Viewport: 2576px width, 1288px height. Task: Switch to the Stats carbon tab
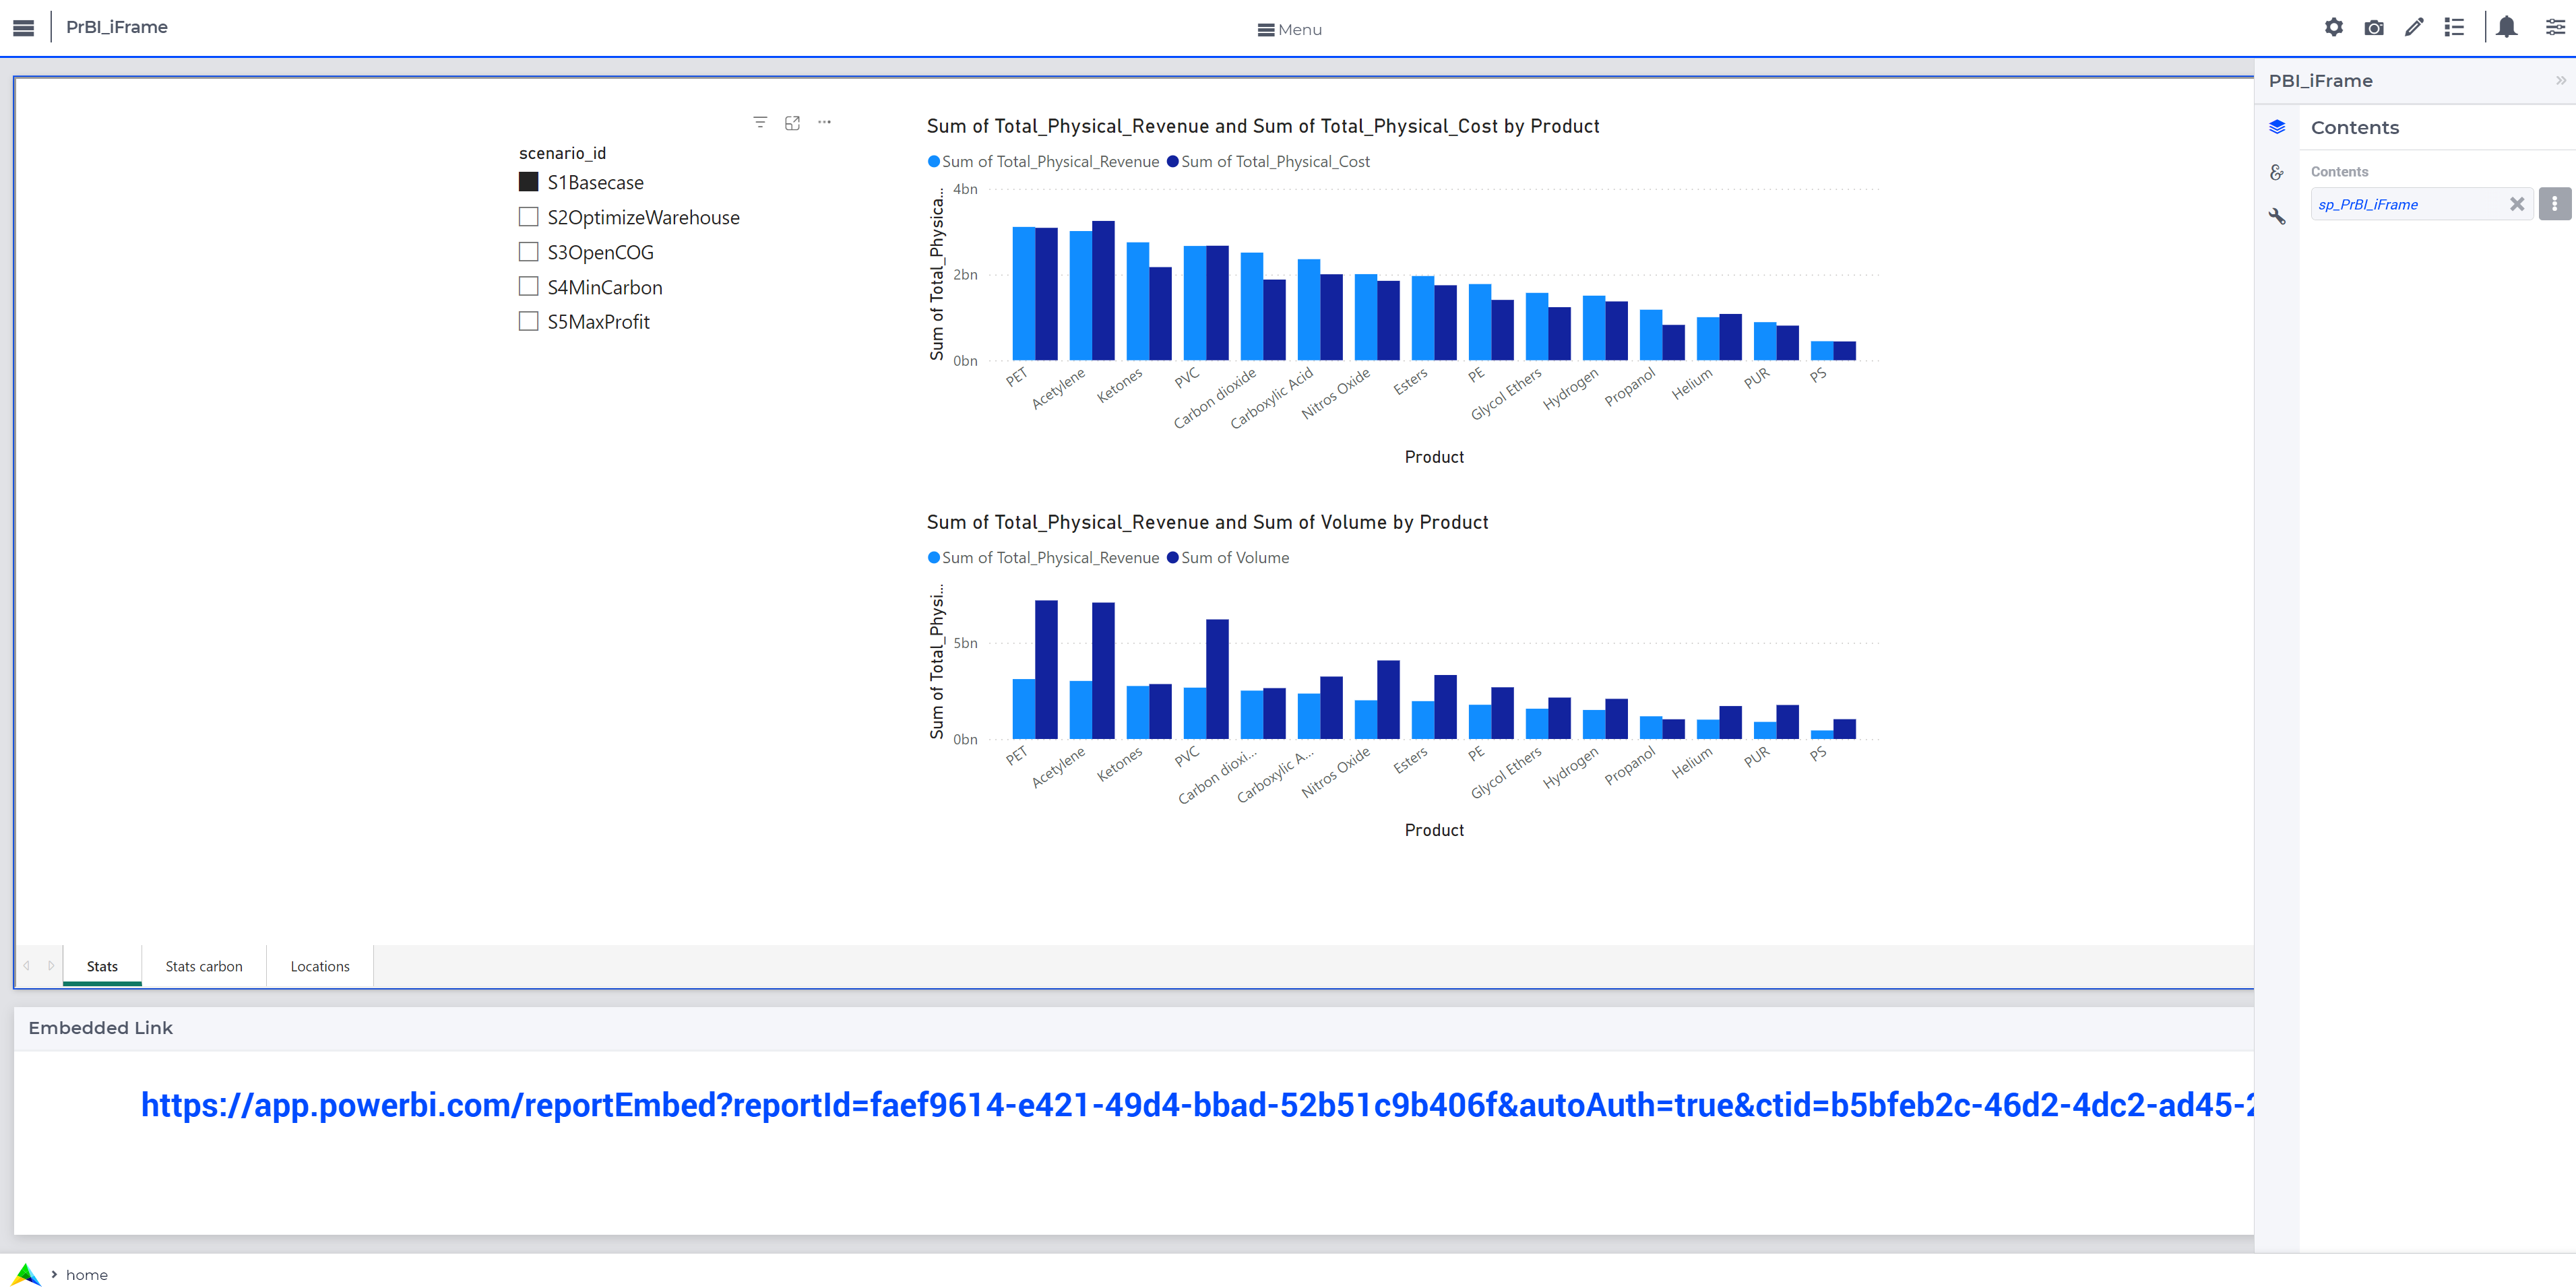click(202, 966)
